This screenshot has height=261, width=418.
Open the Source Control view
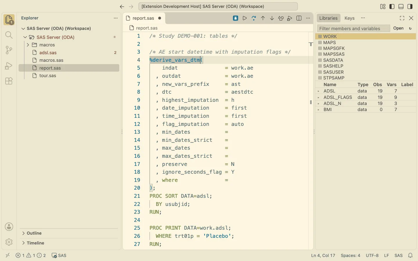click(9, 50)
